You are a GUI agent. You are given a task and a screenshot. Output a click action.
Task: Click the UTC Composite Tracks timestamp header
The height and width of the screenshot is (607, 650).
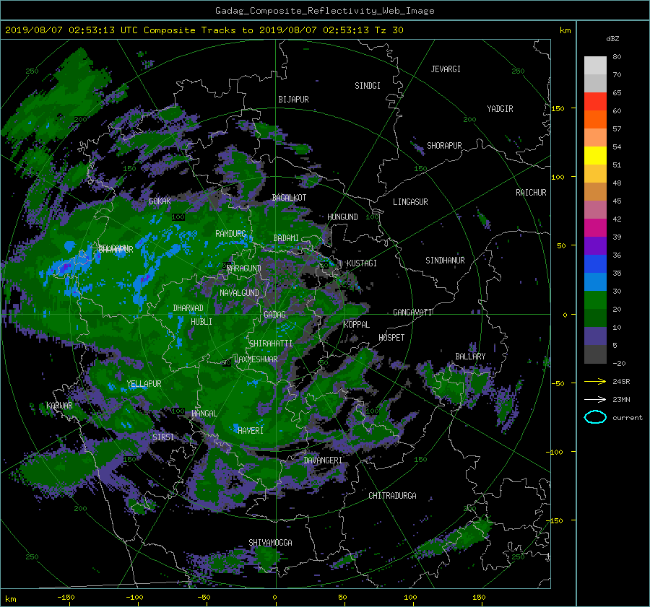tap(204, 30)
